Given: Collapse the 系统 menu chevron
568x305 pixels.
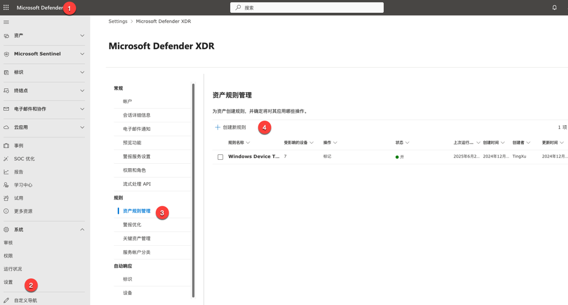Looking at the screenshot, I should [x=82, y=230].
